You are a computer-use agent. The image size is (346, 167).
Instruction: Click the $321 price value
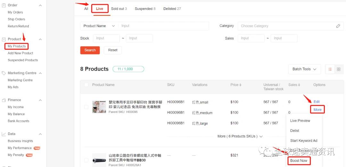(234, 155)
